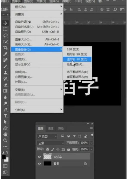This screenshot has height=179, width=127.
Task: Open the Layers panel options menu
Action: pos(91,128)
